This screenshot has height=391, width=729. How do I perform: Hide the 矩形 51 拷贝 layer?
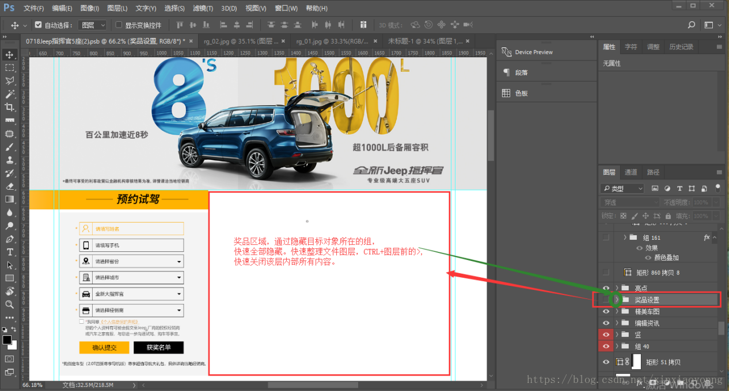(x=606, y=362)
